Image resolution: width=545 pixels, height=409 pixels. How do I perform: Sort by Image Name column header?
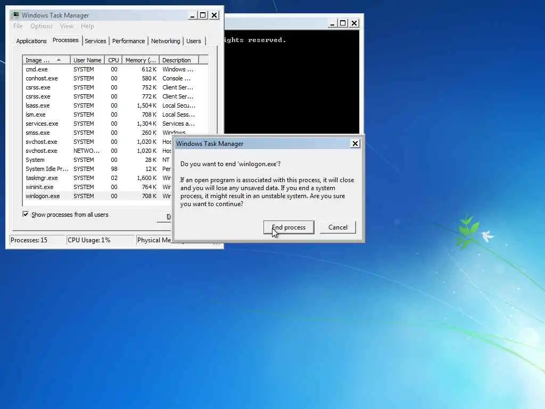[46, 60]
